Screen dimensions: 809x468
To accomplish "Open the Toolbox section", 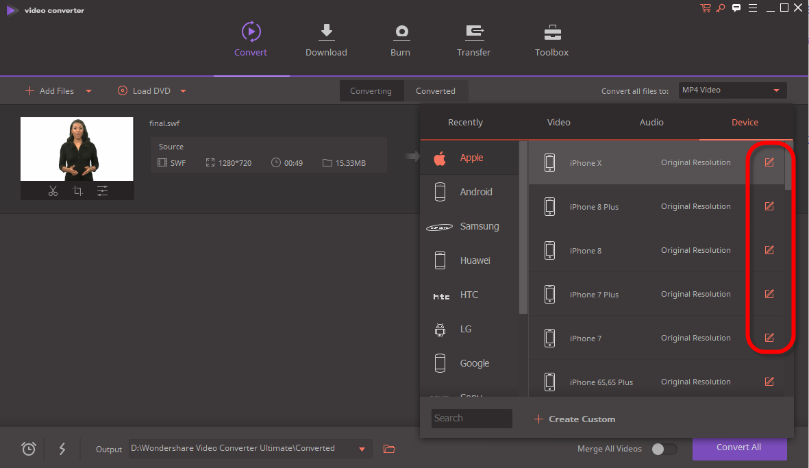I will [551, 39].
